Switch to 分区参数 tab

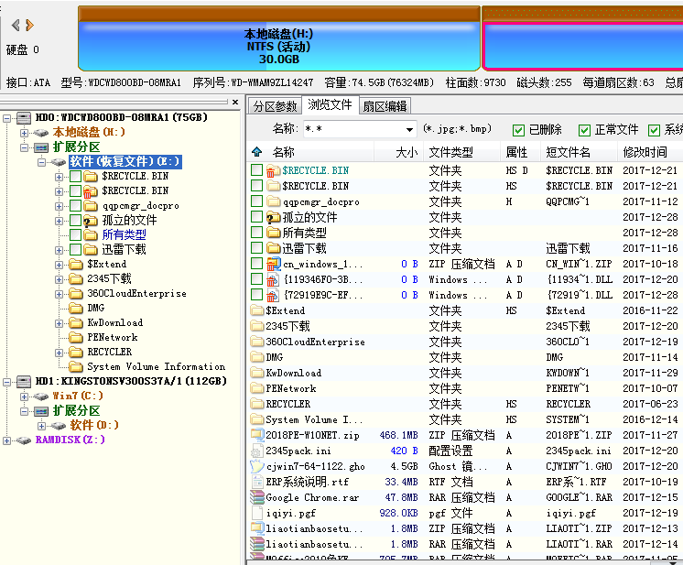click(x=275, y=106)
